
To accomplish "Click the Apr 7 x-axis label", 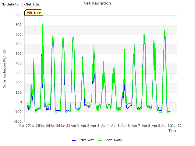I will coord(136,126).
